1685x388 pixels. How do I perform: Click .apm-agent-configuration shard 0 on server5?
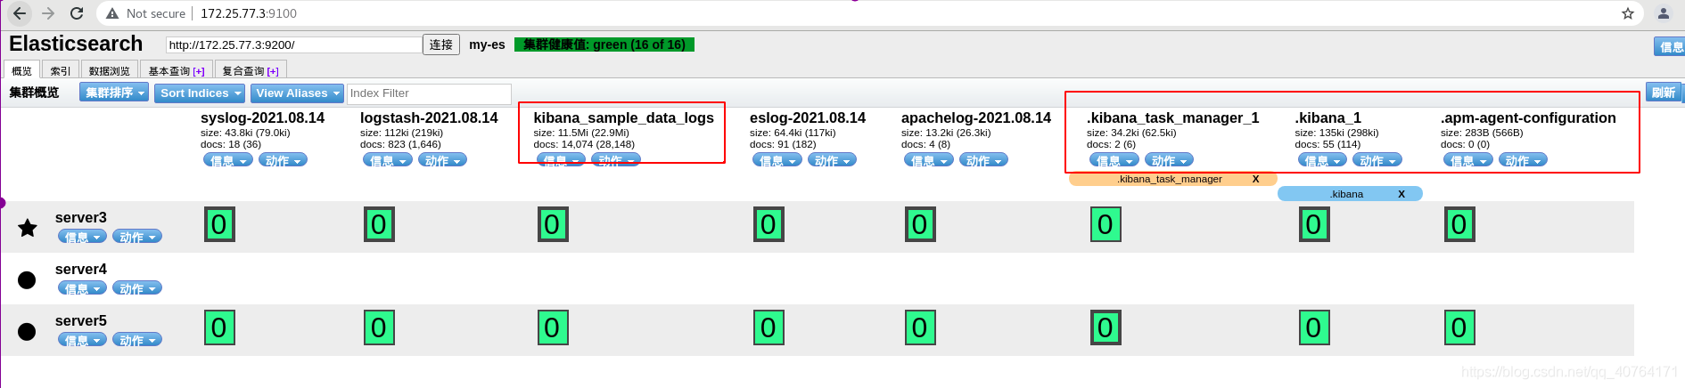click(1459, 327)
